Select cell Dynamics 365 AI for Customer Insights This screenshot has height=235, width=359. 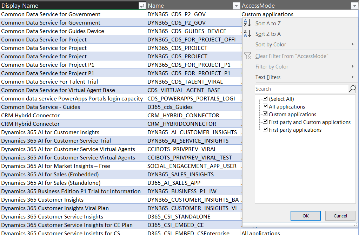pyautogui.click(x=73, y=132)
